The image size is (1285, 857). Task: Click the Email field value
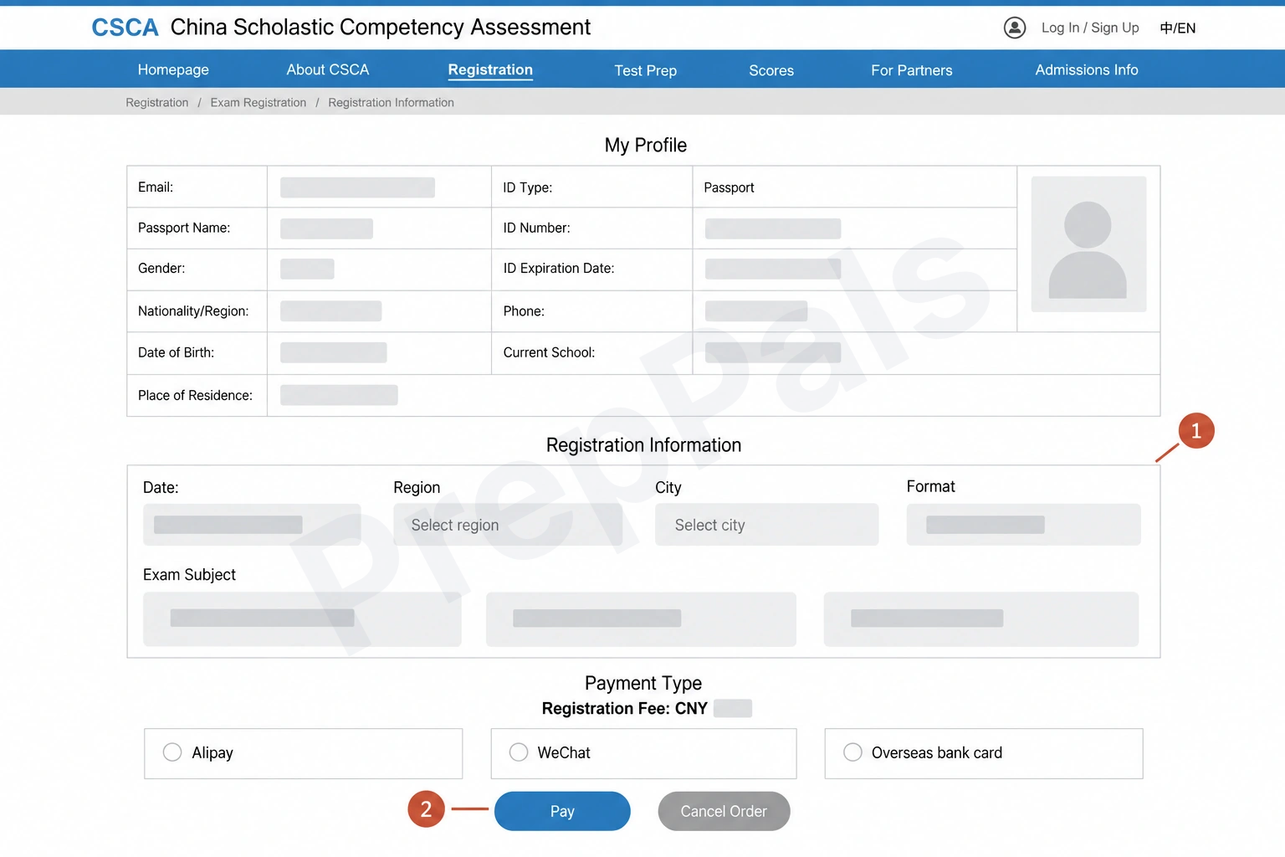coord(357,187)
